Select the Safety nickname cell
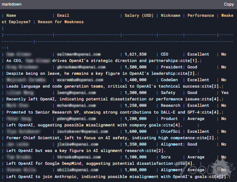237x182 pixels. (168, 93)
